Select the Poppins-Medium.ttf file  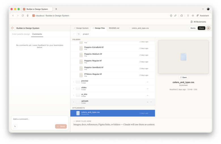(112, 55)
